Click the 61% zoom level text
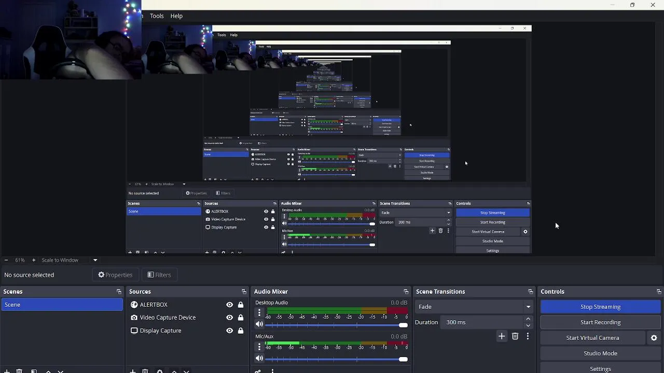The image size is (664, 373). (x=20, y=260)
